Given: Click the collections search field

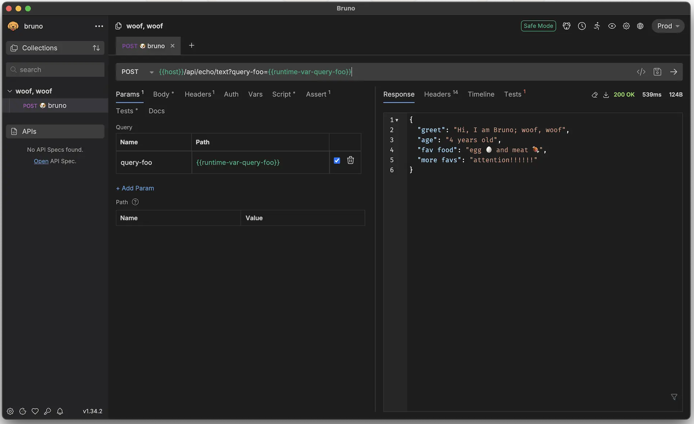Looking at the screenshot, I should click(55, 69).
